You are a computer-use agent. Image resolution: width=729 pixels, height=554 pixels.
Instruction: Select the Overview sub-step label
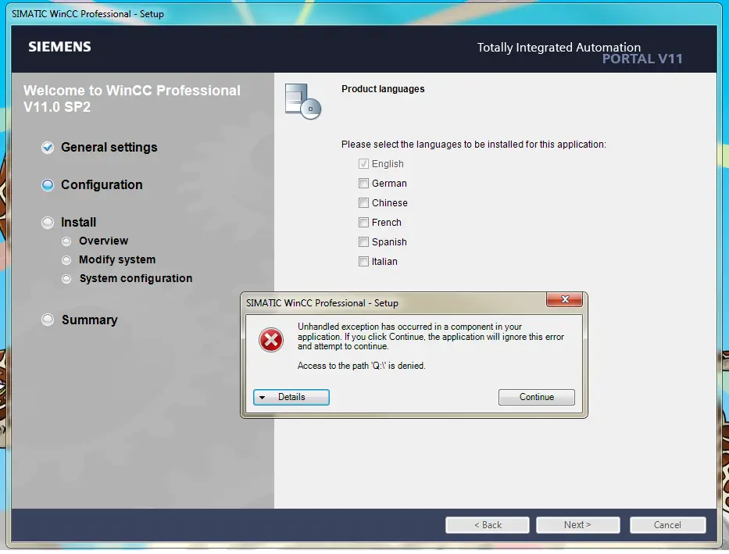[x=103, y=241]
